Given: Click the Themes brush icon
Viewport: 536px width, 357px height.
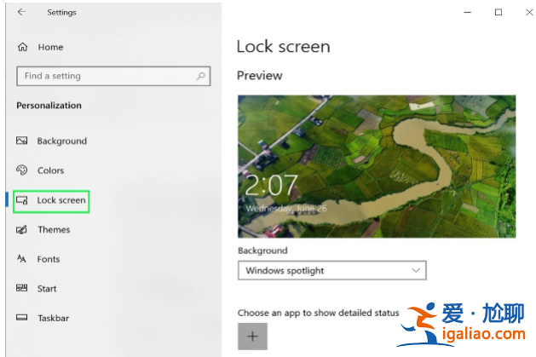Looking at the screenshot, I should [21, 229].
